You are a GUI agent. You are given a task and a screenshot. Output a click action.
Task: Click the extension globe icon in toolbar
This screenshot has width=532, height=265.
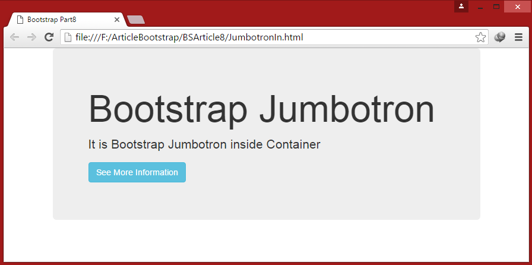coord(499,37)
